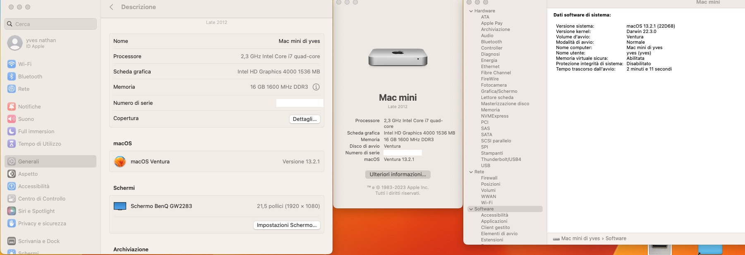
Task: Select Masterizzazione disco tree item
Action: click(505, 104)
